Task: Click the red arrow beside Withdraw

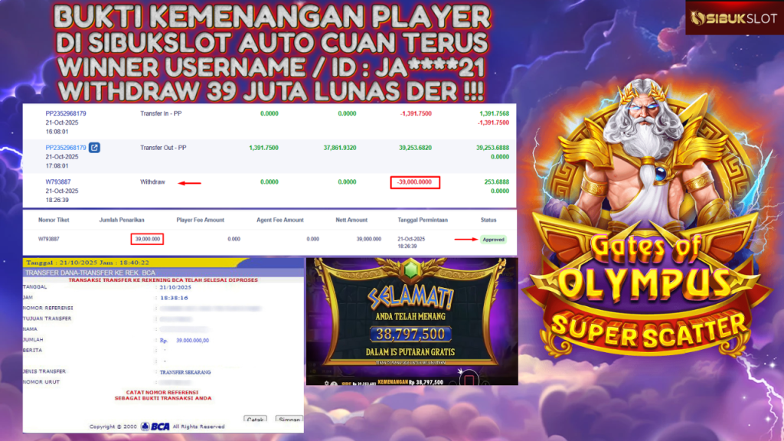Action: pos(190,183)
